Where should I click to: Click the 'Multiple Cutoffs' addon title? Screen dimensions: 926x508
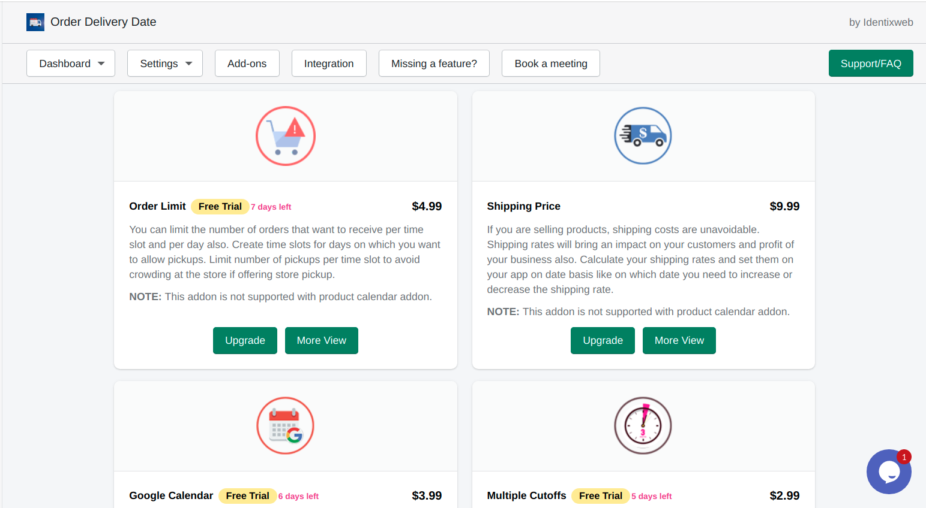(526, 495)
